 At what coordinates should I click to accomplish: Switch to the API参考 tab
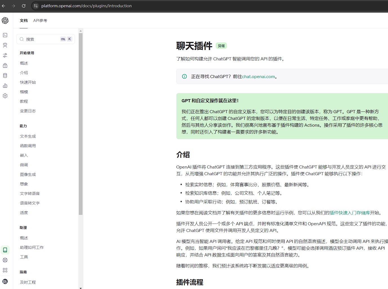[x=40, y=21]
